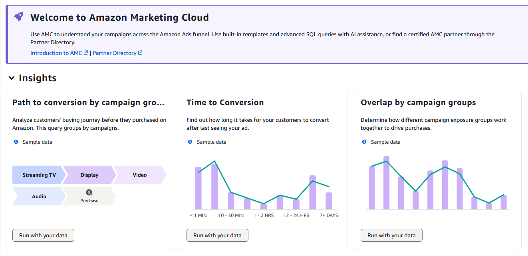This screenshot has height=256, width=528.
Task: Run Path to conversion with your data
Action: coord(43,235)
